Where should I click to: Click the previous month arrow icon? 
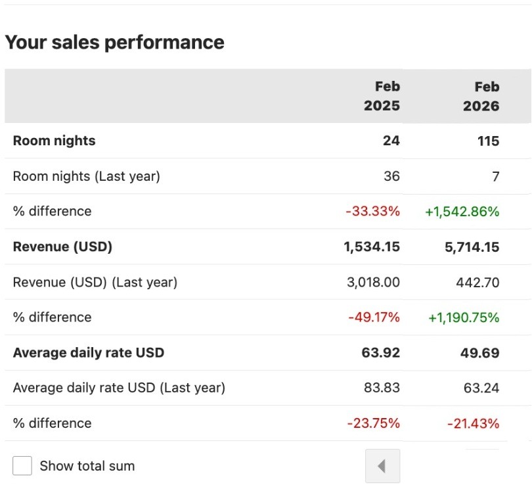[383, 465]
